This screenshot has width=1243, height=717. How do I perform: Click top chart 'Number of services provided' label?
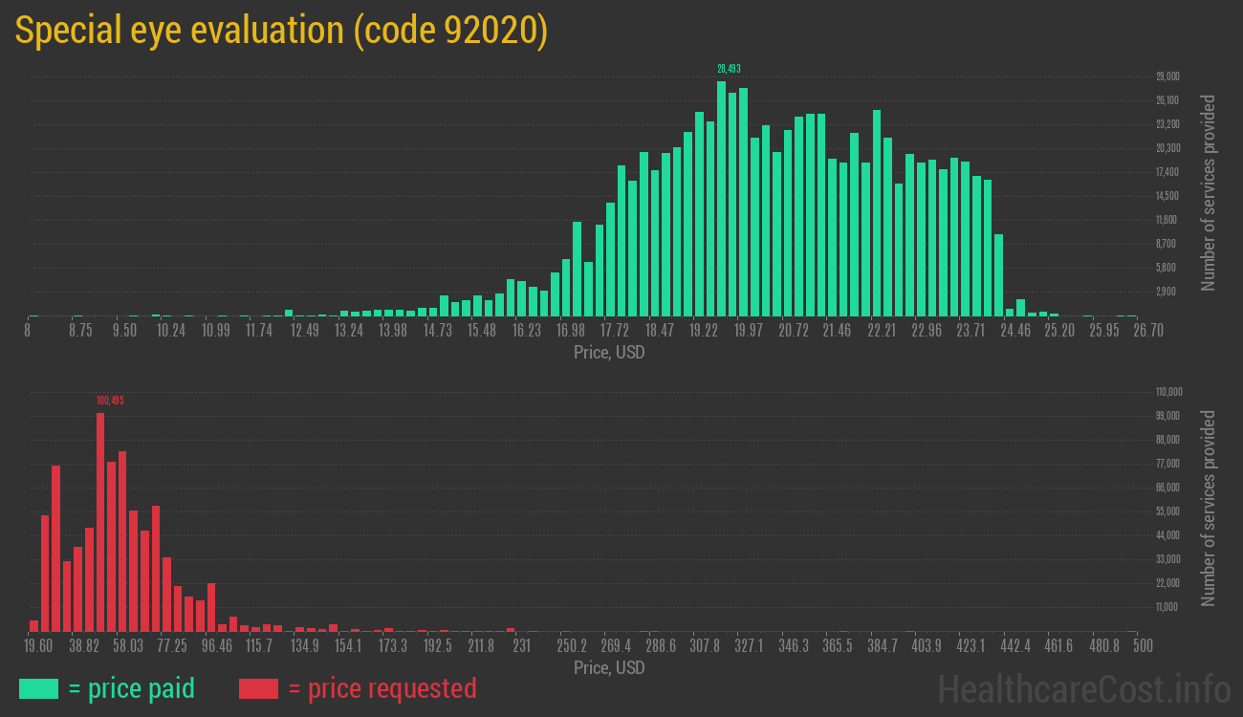coord(1208,192)
